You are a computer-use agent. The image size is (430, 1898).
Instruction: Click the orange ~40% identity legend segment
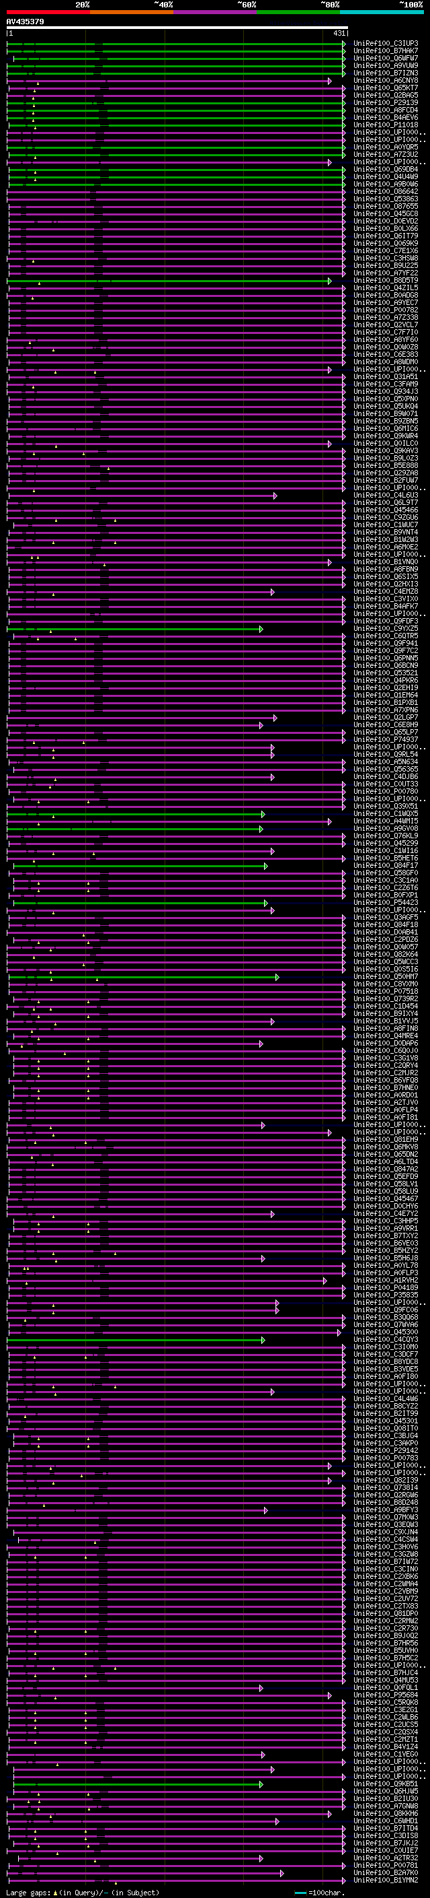click(132, 12)
